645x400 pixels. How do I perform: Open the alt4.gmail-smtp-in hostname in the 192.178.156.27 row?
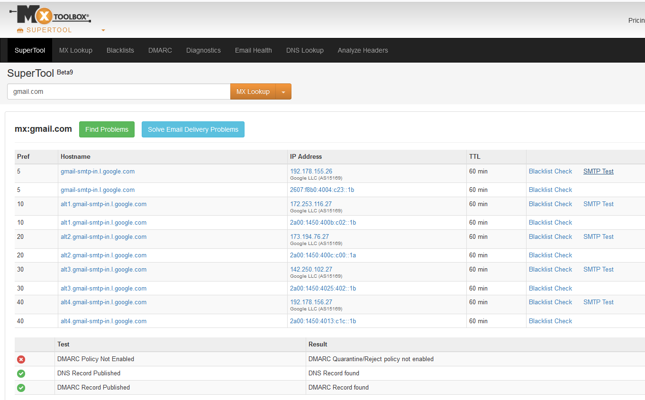(103, 302)
